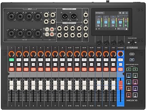Mute channel 5 with its ON button
146x110 pixels.
pyautogui.click(x=41, y=69)
